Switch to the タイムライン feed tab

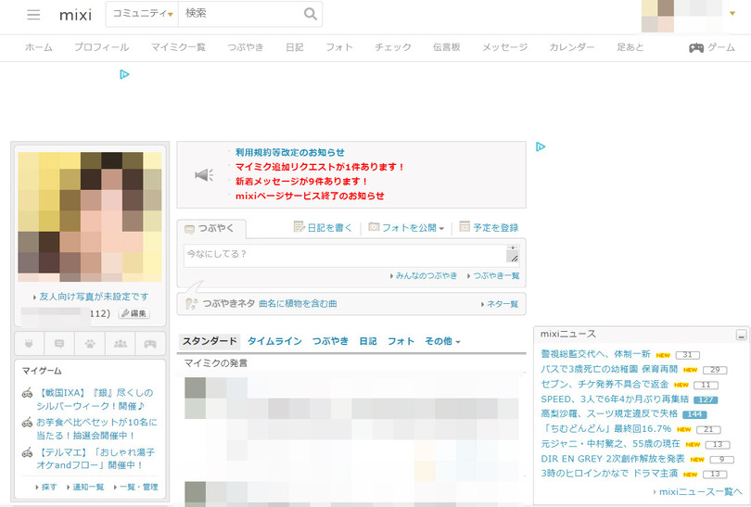click(274, 341)
